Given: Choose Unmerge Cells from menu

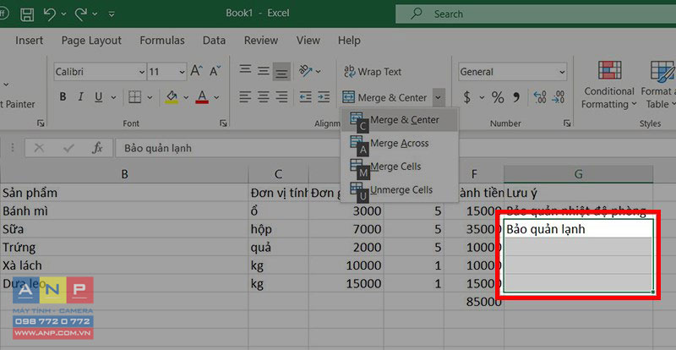Looking at the screenshot, I should [399, 190].
